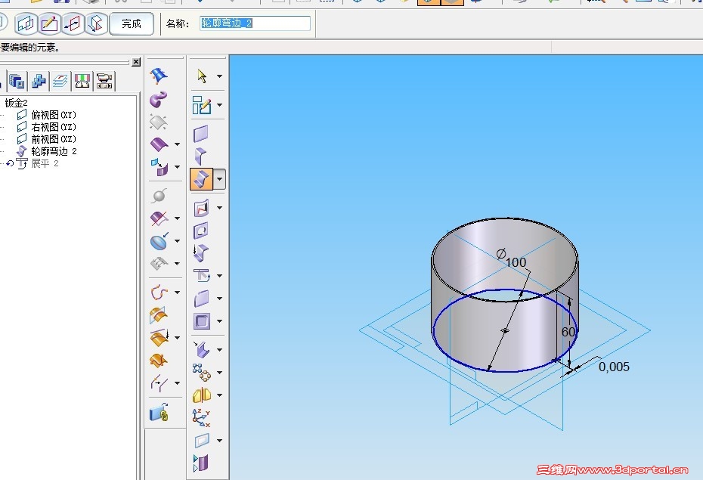
Task: Open dropdown next to Extruded Surface tool
Action: coord(177,144)
